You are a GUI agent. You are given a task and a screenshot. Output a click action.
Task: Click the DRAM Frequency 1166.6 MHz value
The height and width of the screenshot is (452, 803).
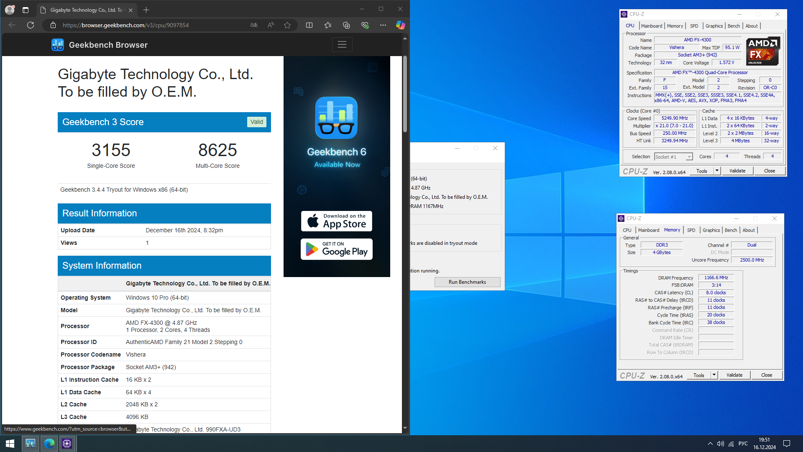(x=716, y=278)
